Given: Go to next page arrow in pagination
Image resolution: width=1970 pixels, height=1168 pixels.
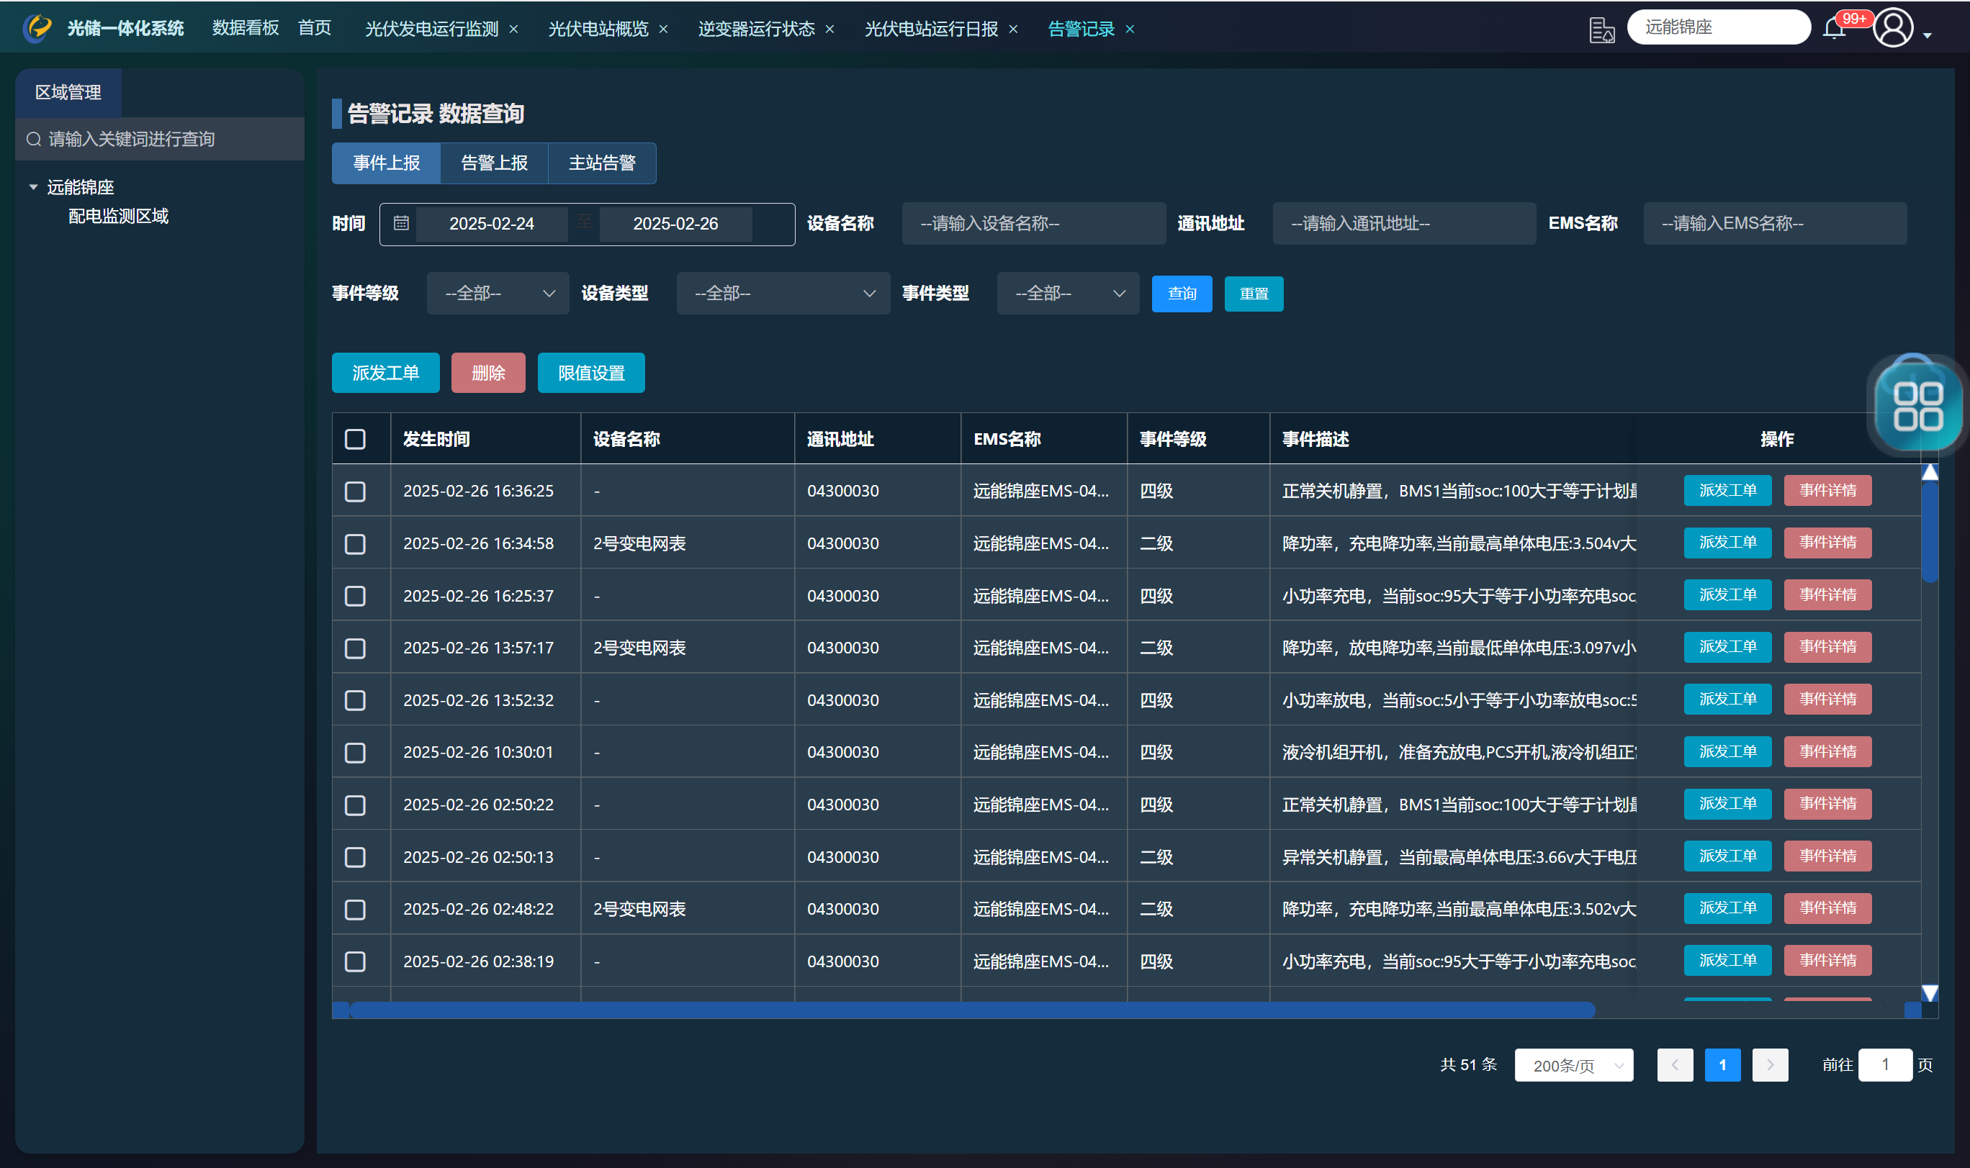Looking at the screenshot, I should click(x=1769, y=1064).
